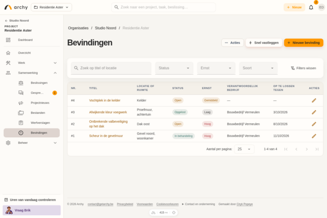Screen dimensions: 327x218
Task: Expand the Werk menu chevron
Action: pos(55,63)
